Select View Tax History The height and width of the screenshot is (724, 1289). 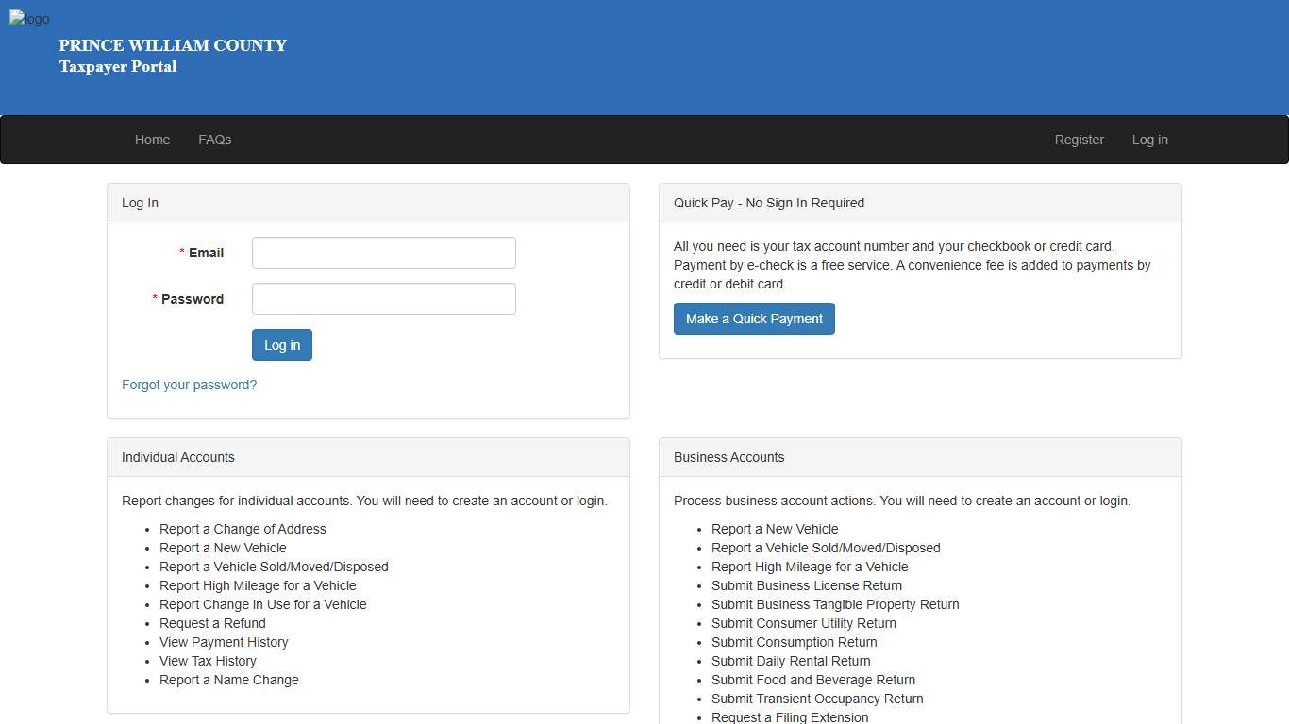coord(208,661)
